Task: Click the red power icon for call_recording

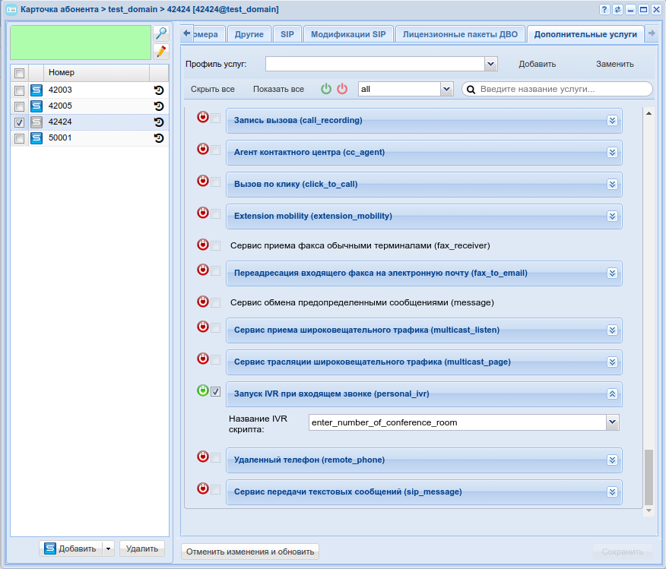Action: 203,118
